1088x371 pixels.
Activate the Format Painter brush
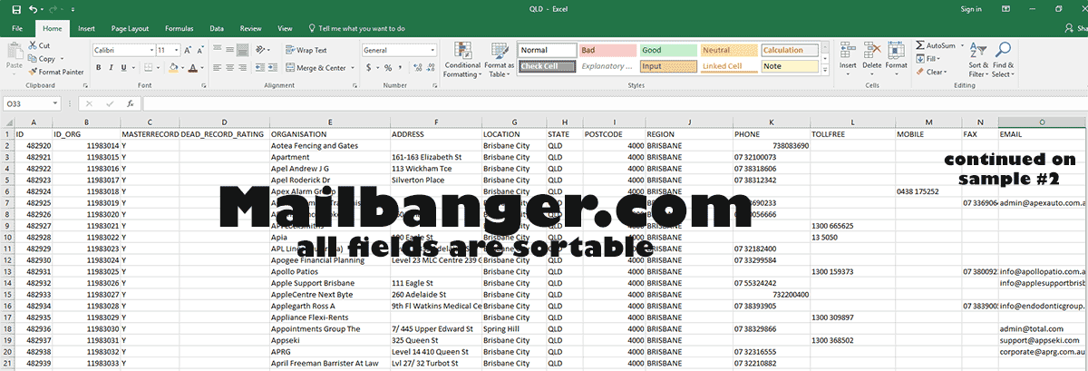point(55,71)
